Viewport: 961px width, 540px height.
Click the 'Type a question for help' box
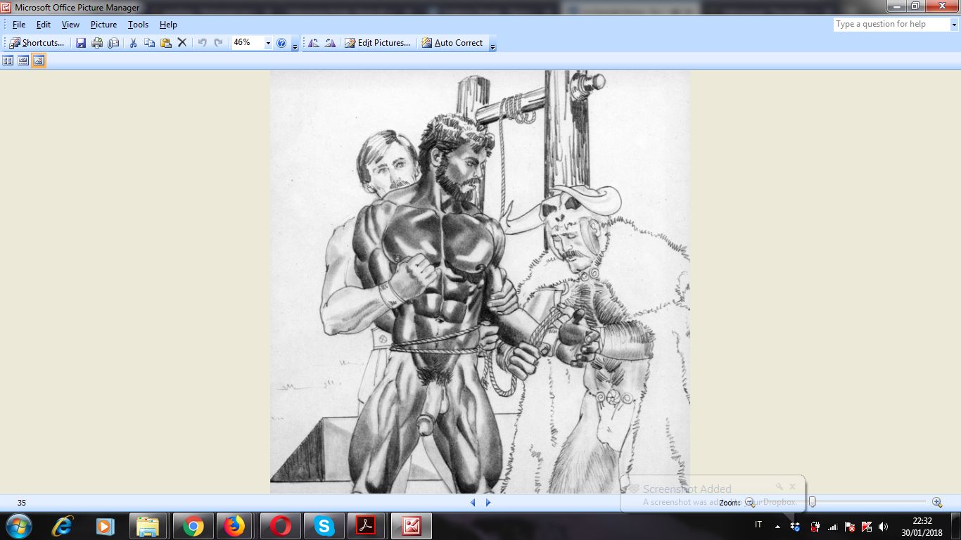891,24
